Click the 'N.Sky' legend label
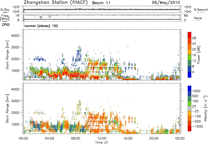Image resolution: width=208 pixels, height=144 pixels. pos(5,10)
